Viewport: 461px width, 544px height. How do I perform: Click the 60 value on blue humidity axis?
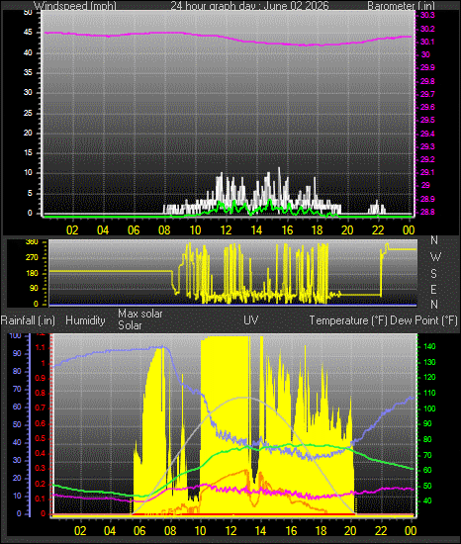point(17,407)
